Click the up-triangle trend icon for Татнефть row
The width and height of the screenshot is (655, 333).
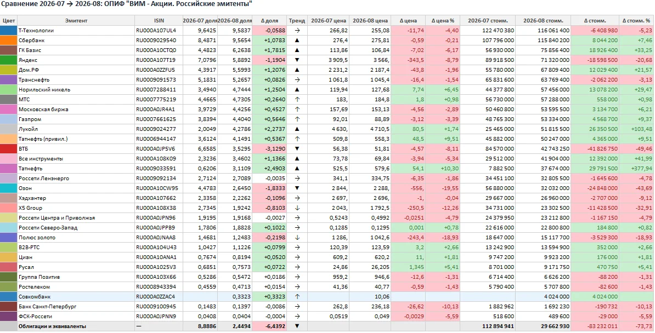tap(297, 169)
